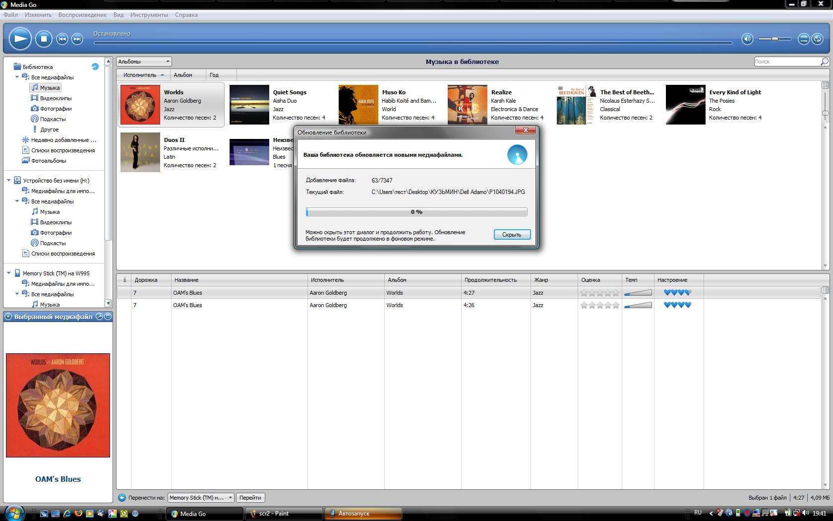Select Quiet Songs album thumbnail
Viewport: 833px width, 521px height.
249,105
